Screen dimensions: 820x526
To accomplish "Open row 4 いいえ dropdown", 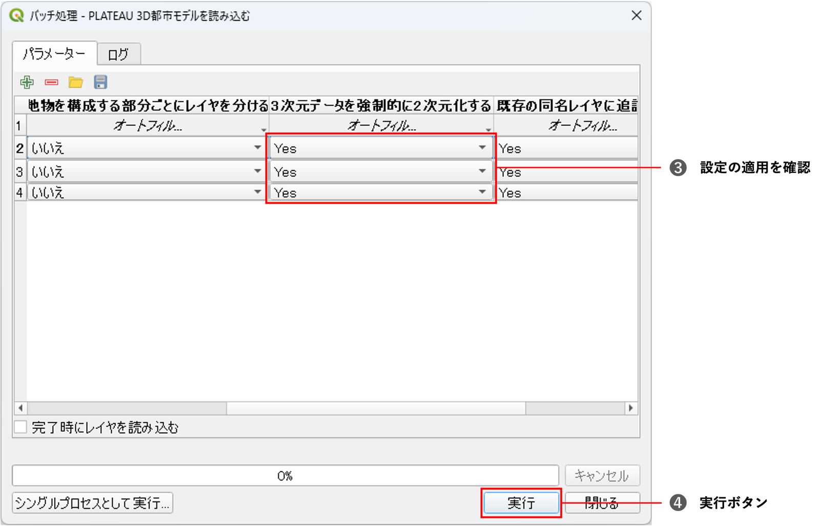I will tap(146, 192).
